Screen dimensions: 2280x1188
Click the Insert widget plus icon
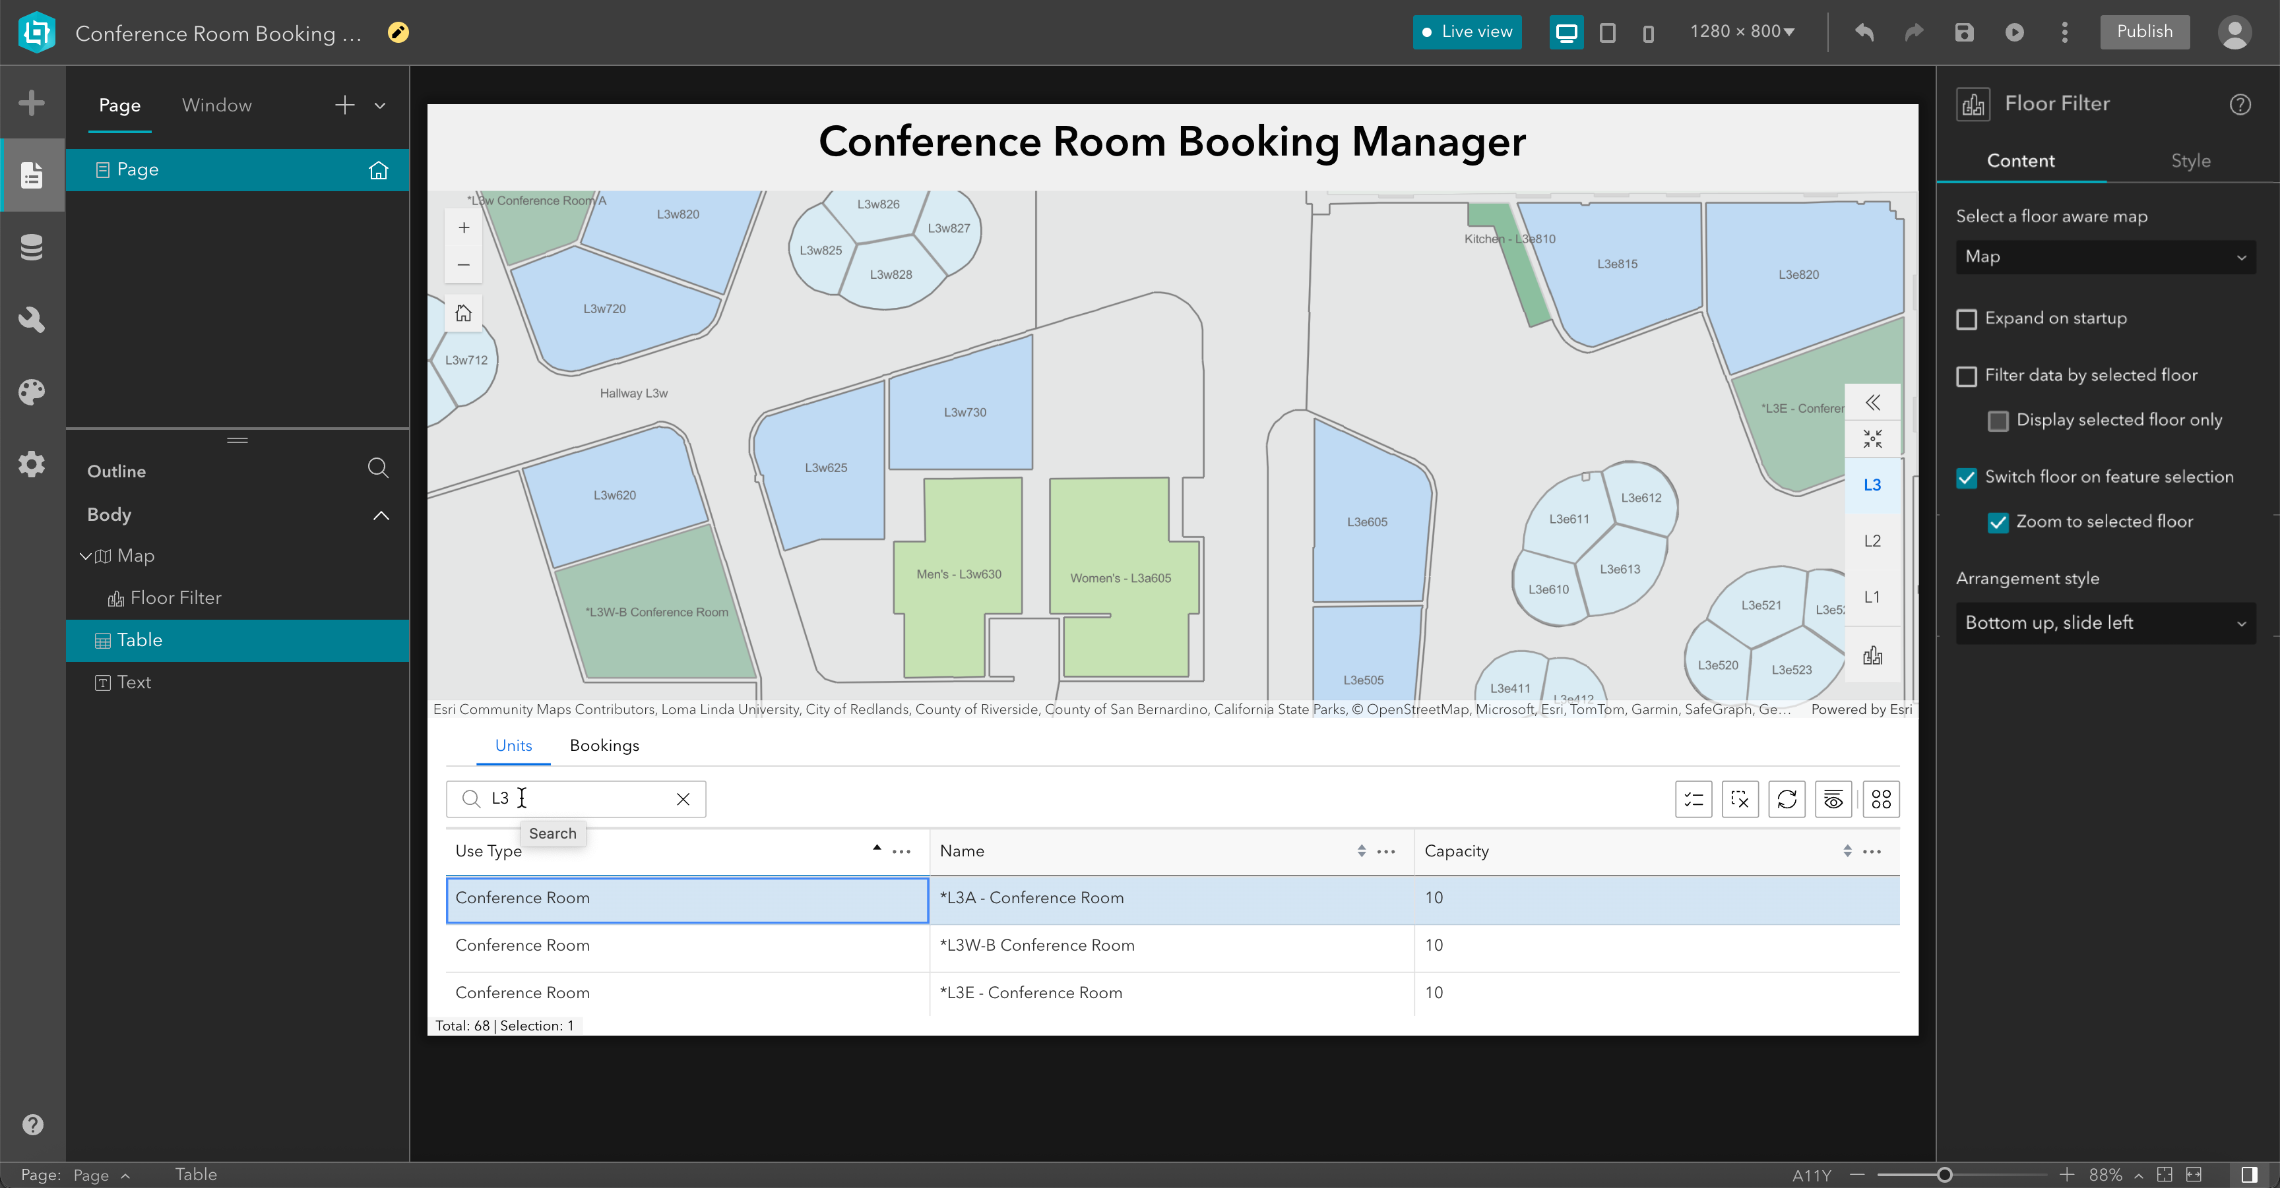(32, 103)
